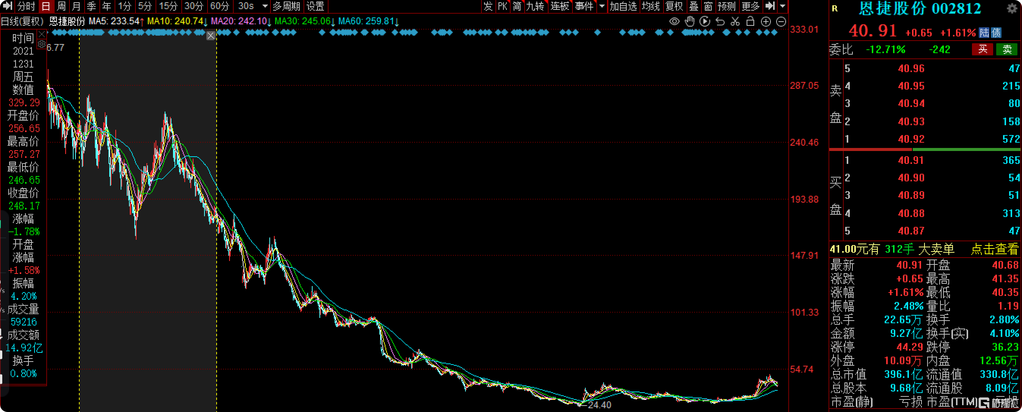Screen dimensions: 1022x412
Task: Expand dropdown arrow at far right toolbar
Action: tap(782, 6)
